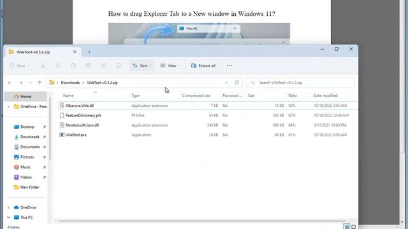Switch to large thumbnails view in status bar
This screenshot has width=408, height=229.
pos(354,226)
